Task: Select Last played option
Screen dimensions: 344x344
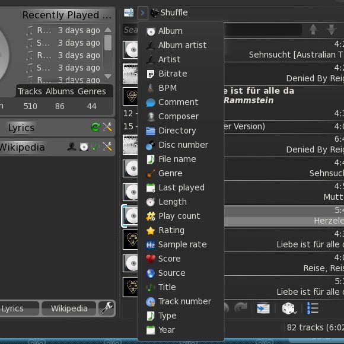Action: [x=181, y=188]
